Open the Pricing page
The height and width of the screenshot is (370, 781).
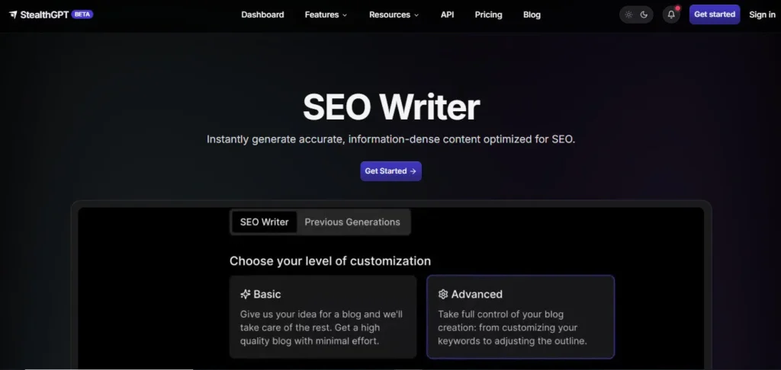pos(488,14)
